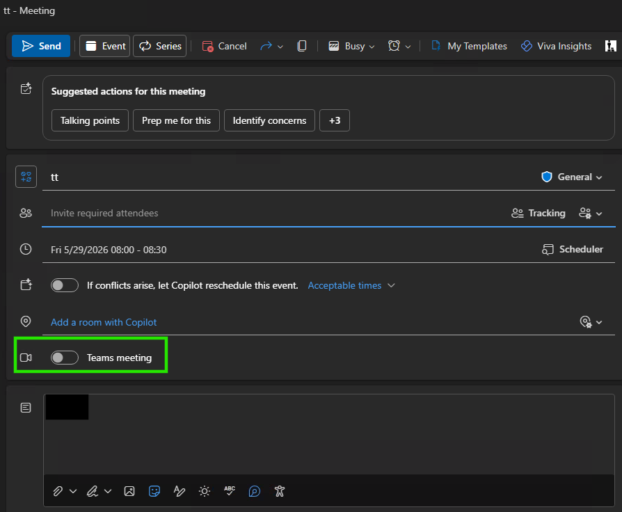Send the meeting invitation

tap(41, 46)
